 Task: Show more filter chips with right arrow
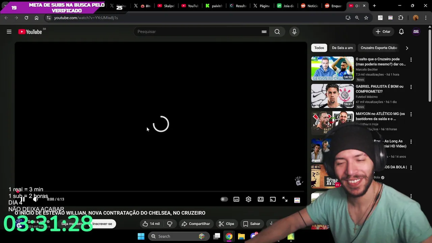[x=407, y=48]
